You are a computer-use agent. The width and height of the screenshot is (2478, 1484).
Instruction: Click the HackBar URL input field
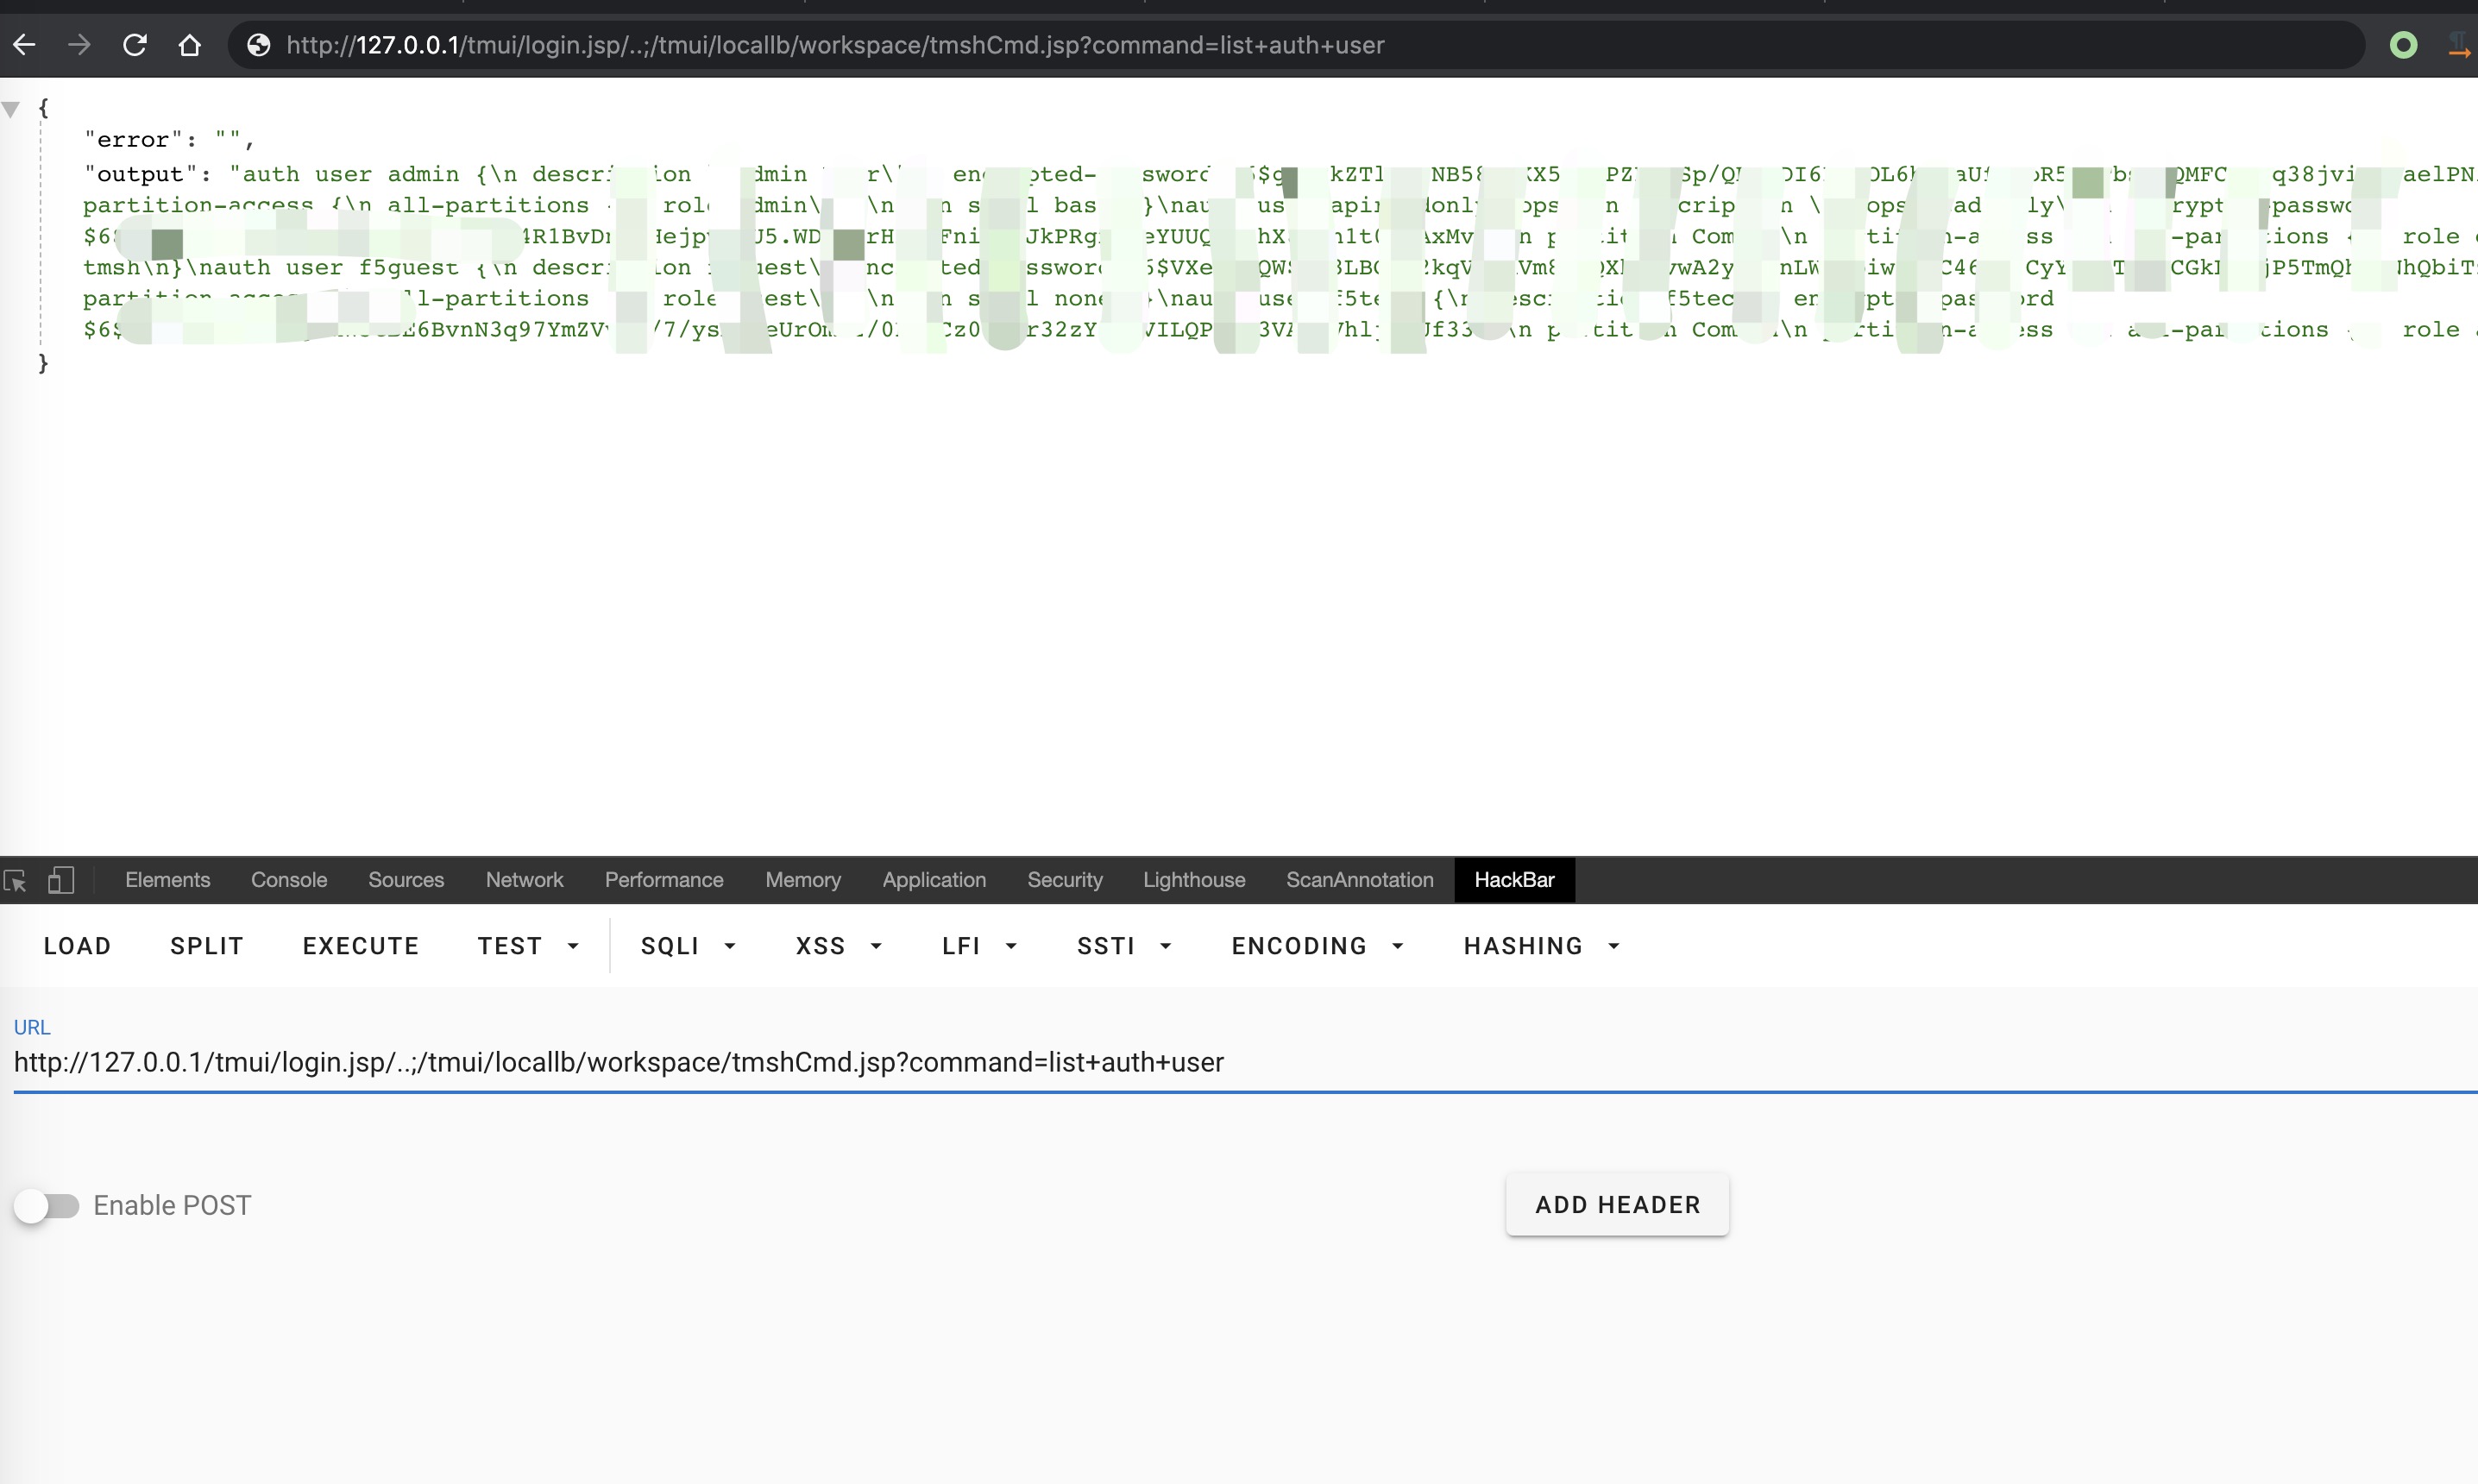click(x=1245, y=1062)
